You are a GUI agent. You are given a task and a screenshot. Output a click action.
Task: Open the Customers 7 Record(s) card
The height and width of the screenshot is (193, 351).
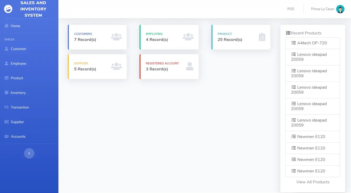pos(97,37)
